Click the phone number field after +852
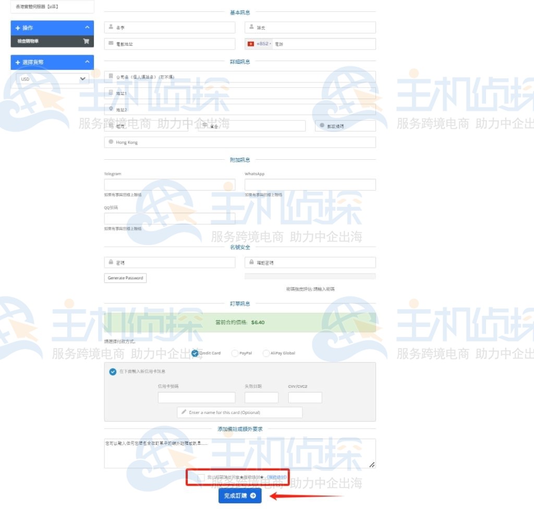 [x=324, y=44]
